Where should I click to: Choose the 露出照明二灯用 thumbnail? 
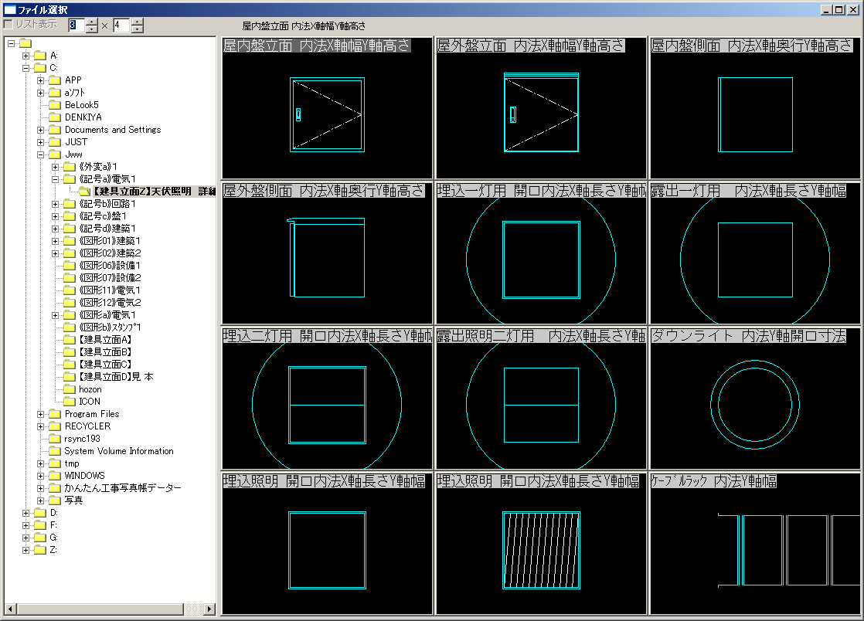coord(540,399)
